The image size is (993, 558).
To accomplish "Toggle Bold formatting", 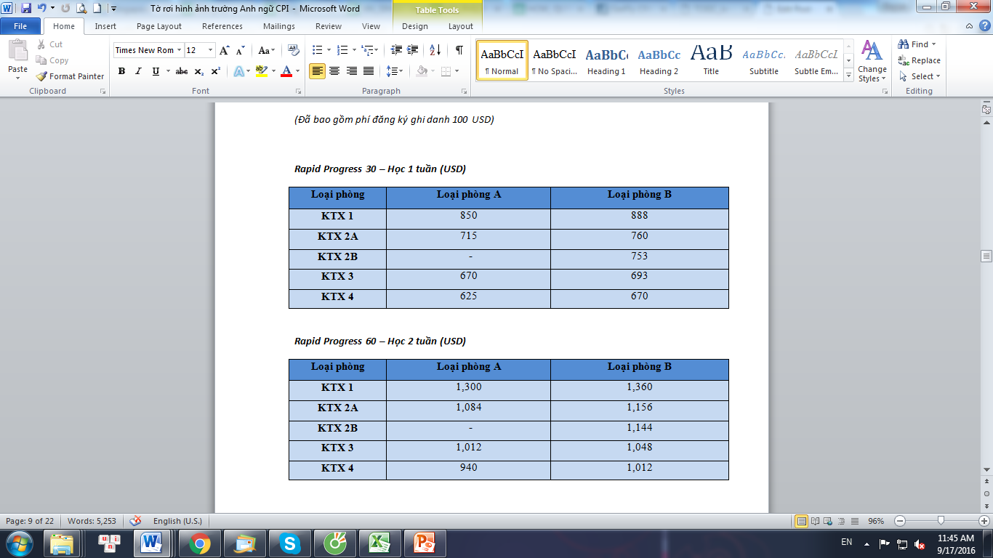I will click(x=121, y=71).
